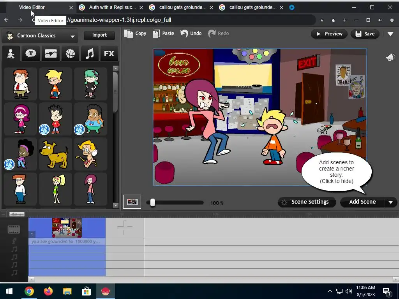399x299 pixels.
Task: Click the zoom slider handle
Action: (x=152, y=202)
